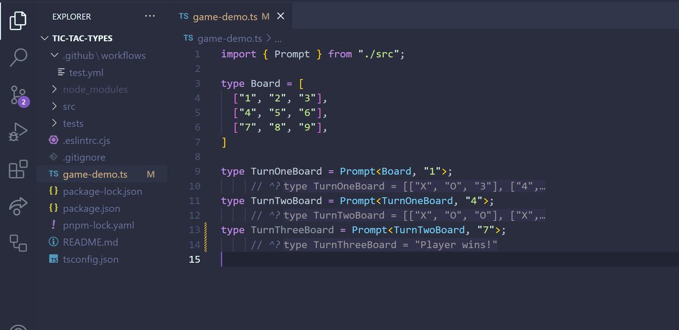This screenshot has width=679, height=330.
Task: Click TurnTwoBoard type name on line 11
Action: (x=286, y=201)
